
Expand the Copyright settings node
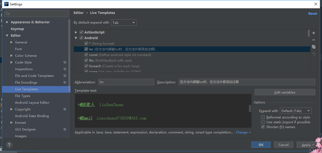pyautogui.click(x=12, y=109)
